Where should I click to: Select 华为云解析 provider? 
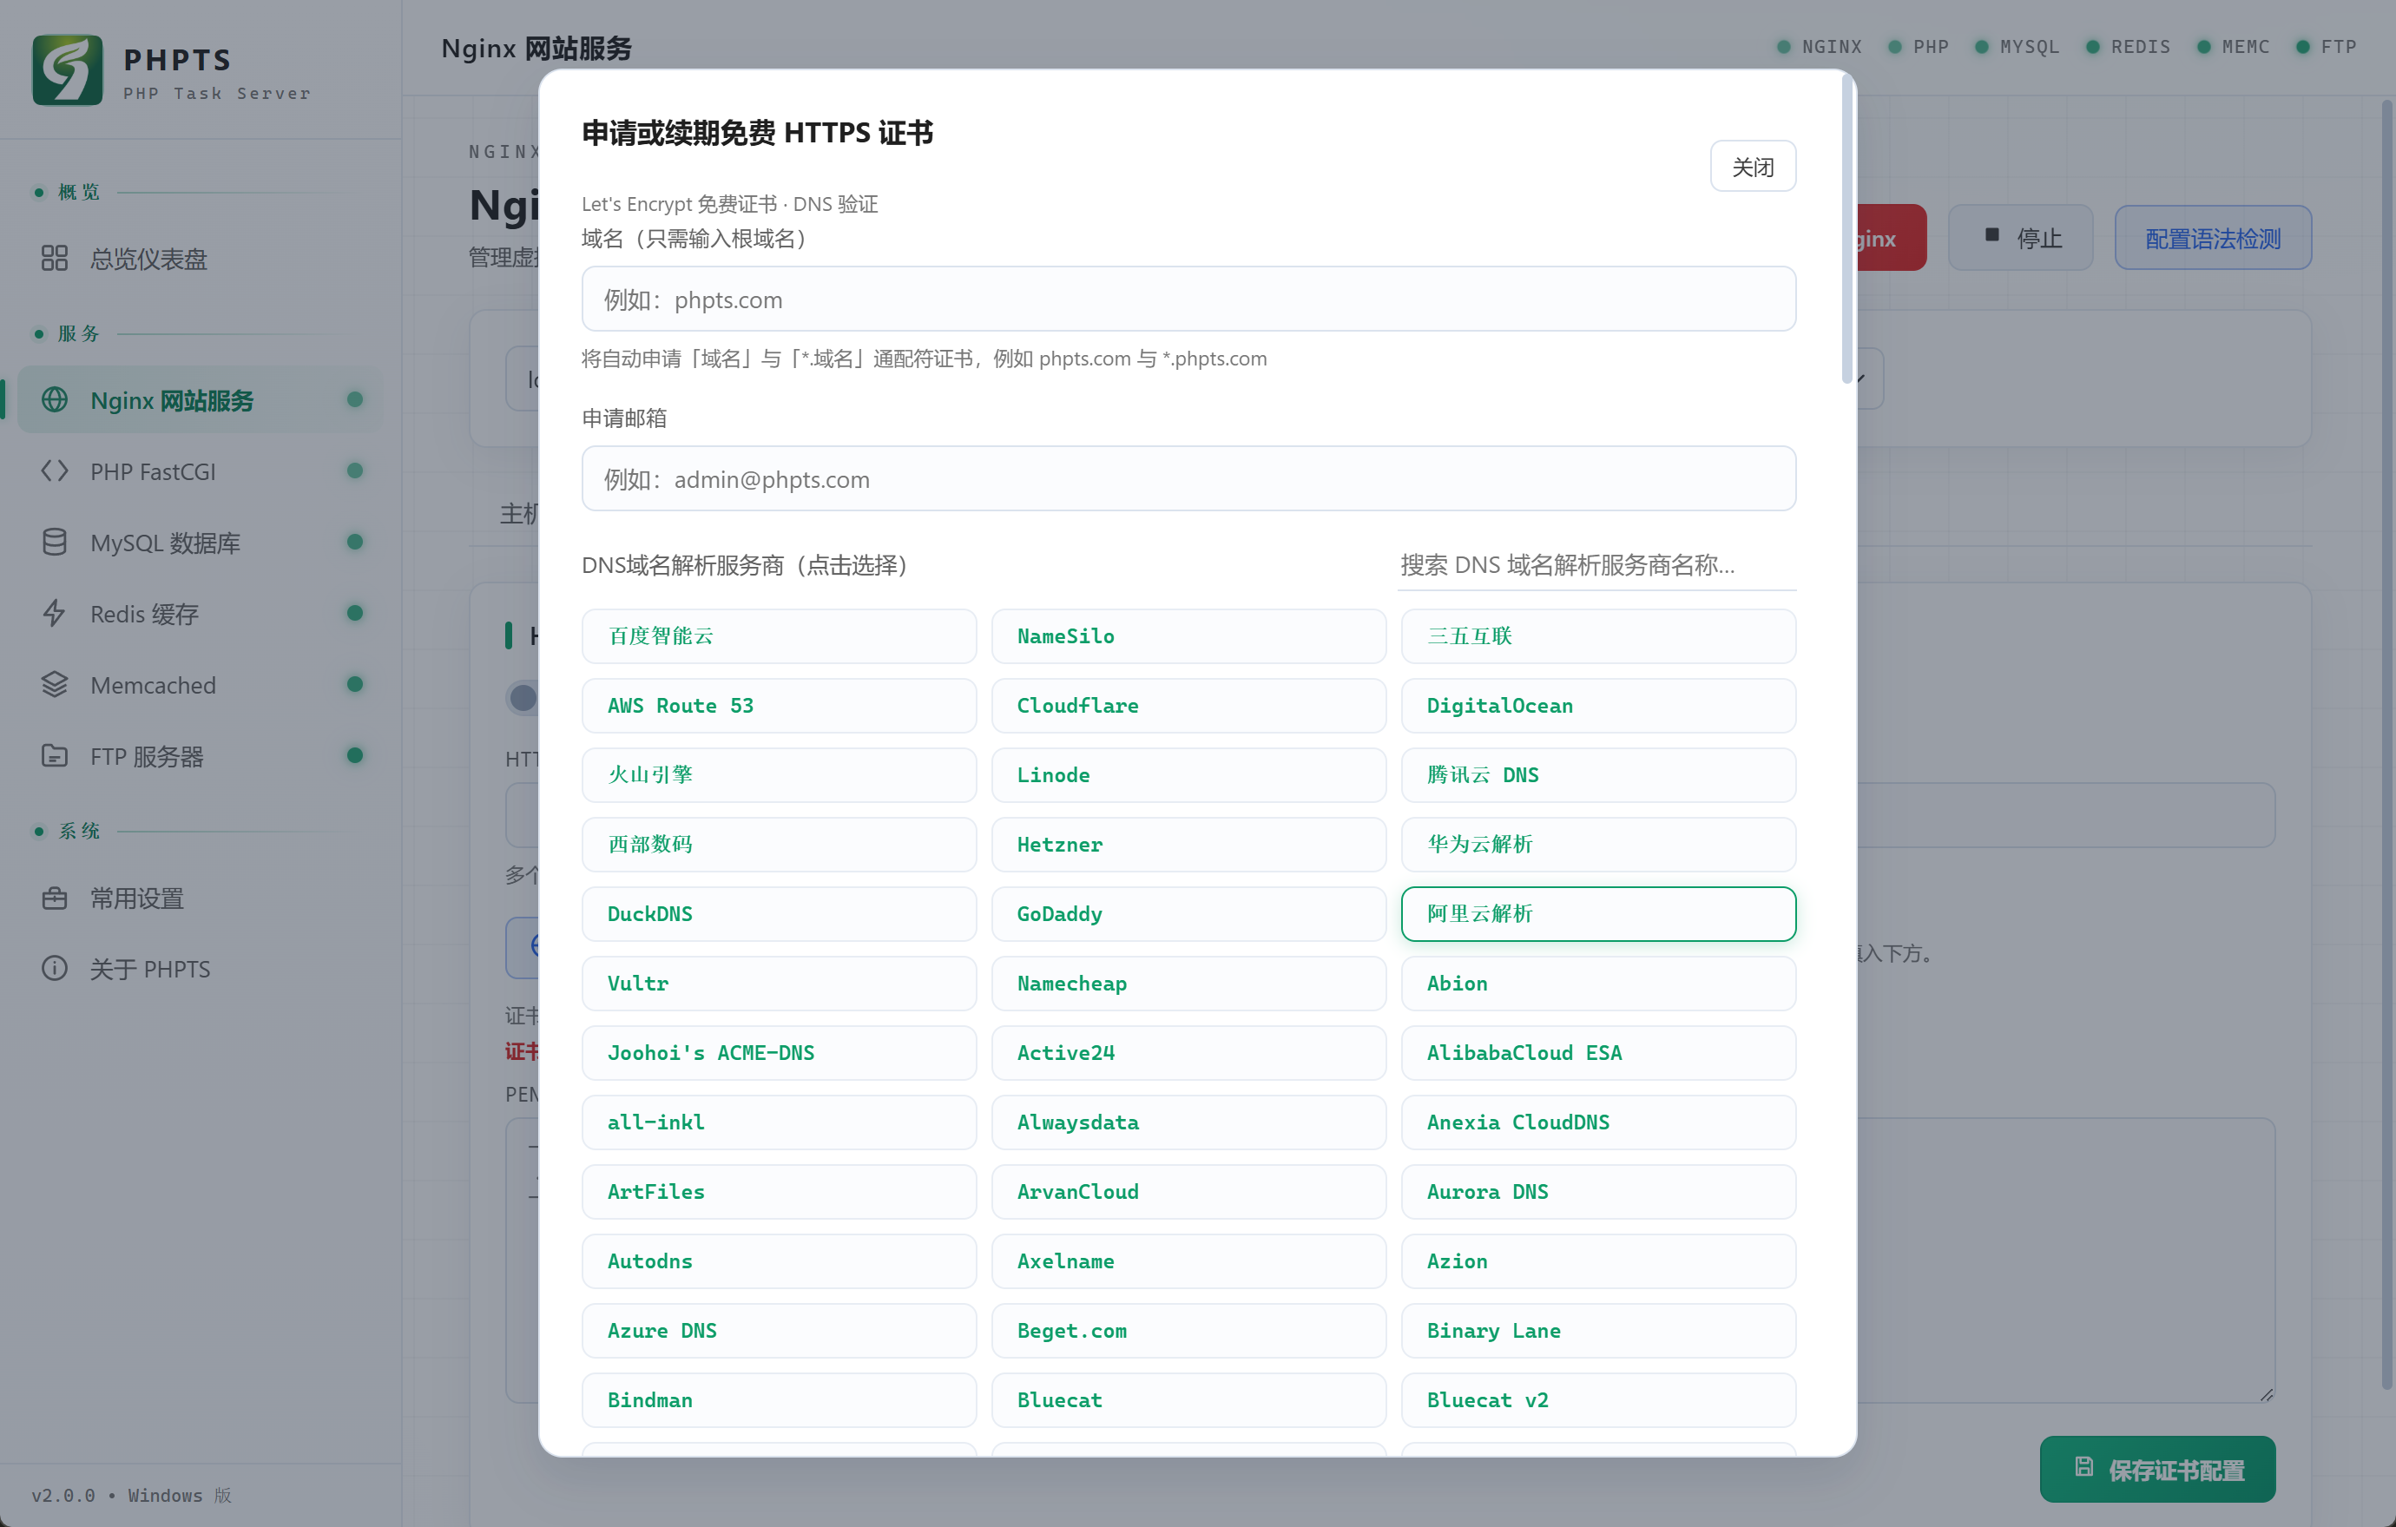coord(1598,844)
